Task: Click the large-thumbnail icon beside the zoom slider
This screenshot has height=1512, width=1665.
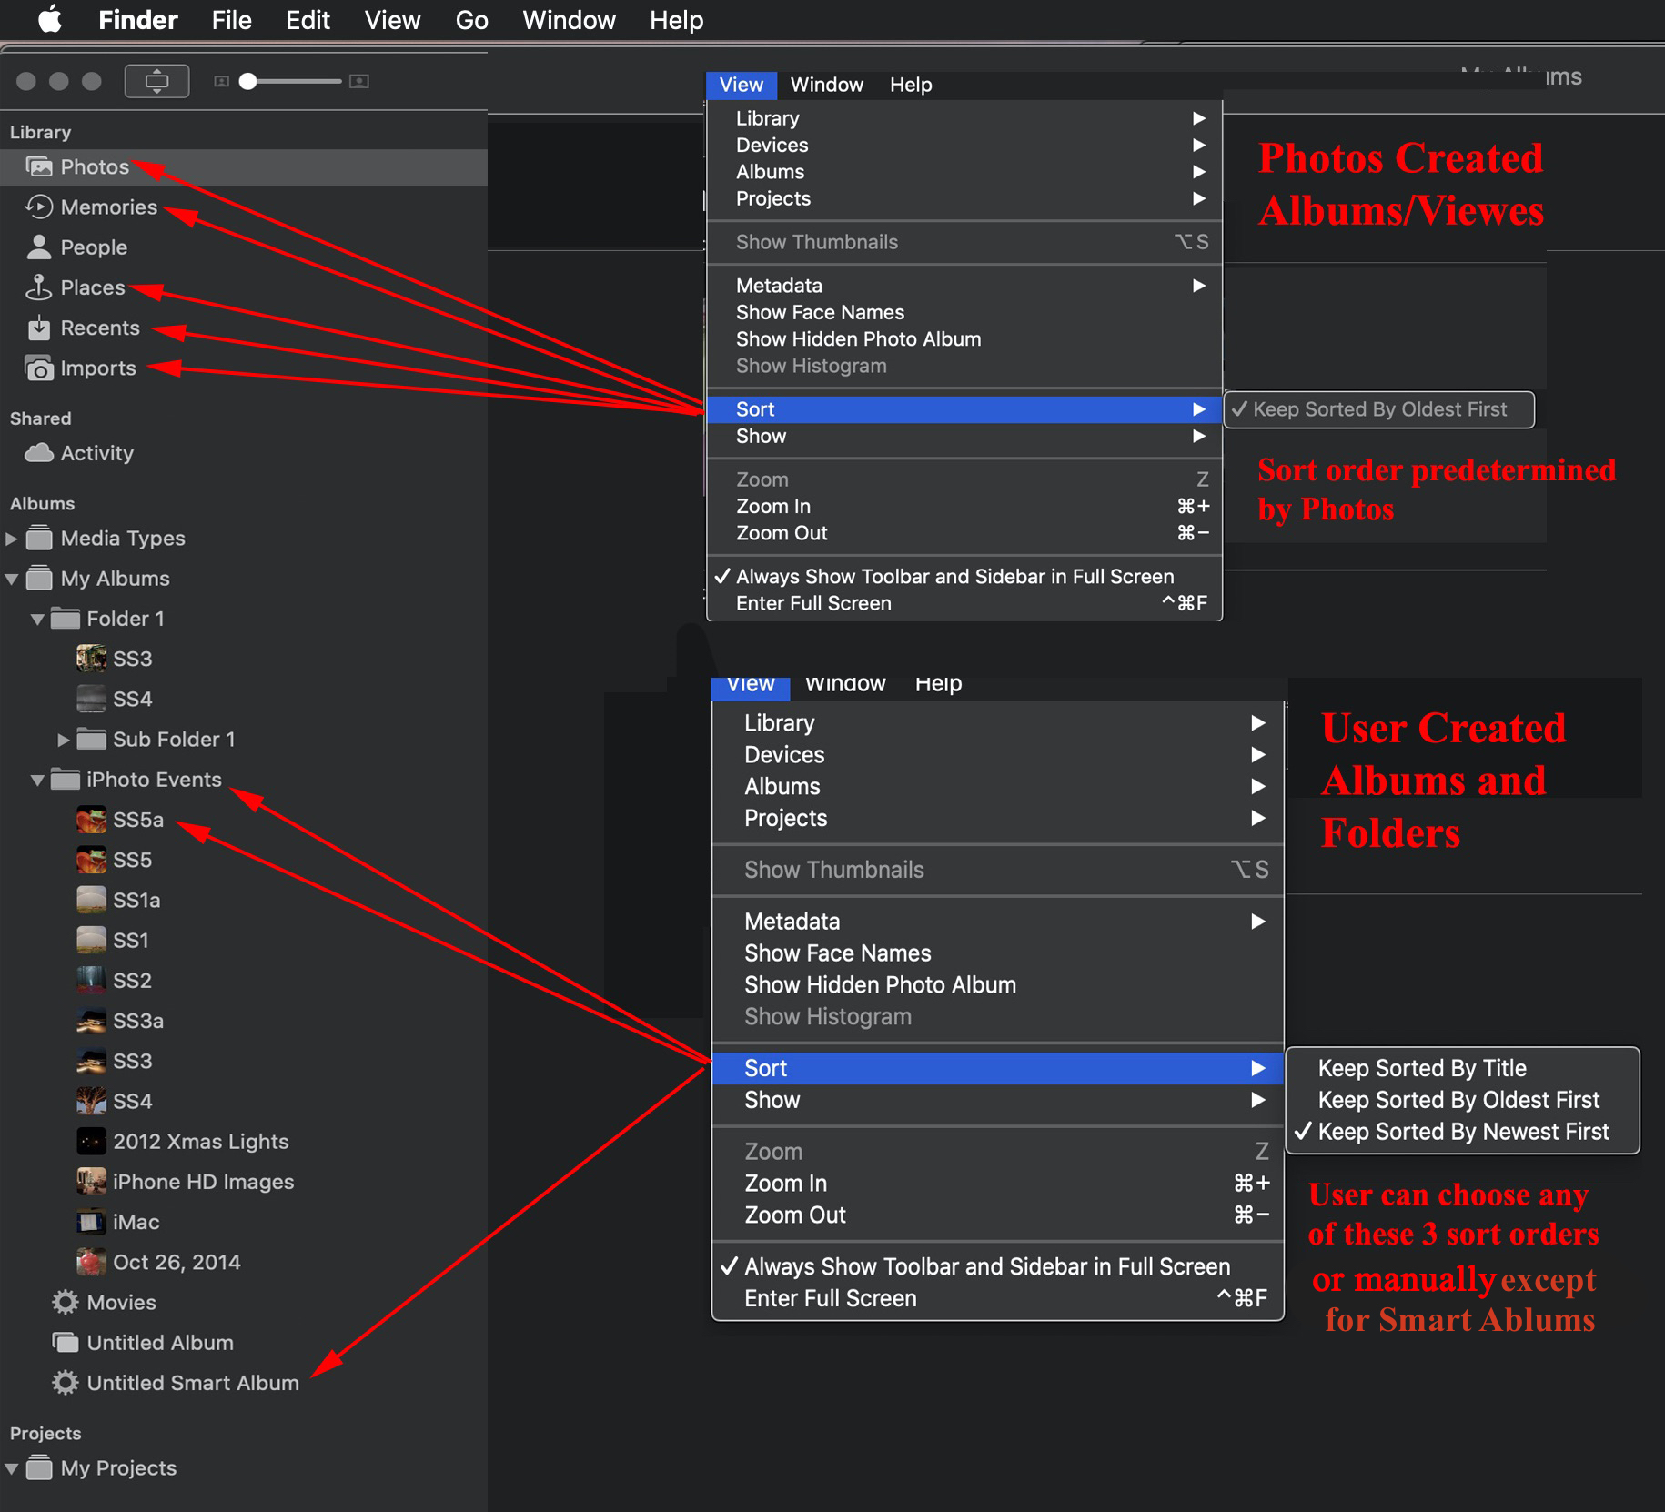Action: tap(359, 82)
